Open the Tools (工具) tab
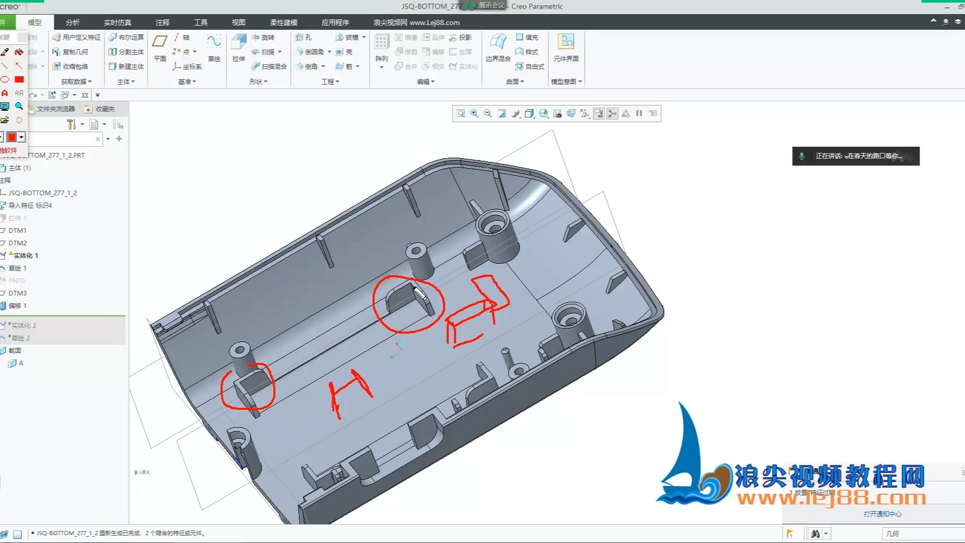This screenshot has height=543, width=965. click(201, 22)
